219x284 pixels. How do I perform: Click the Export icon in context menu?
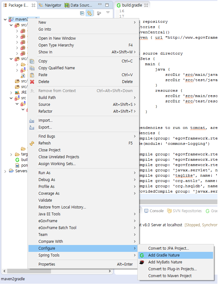pos(32,127)
